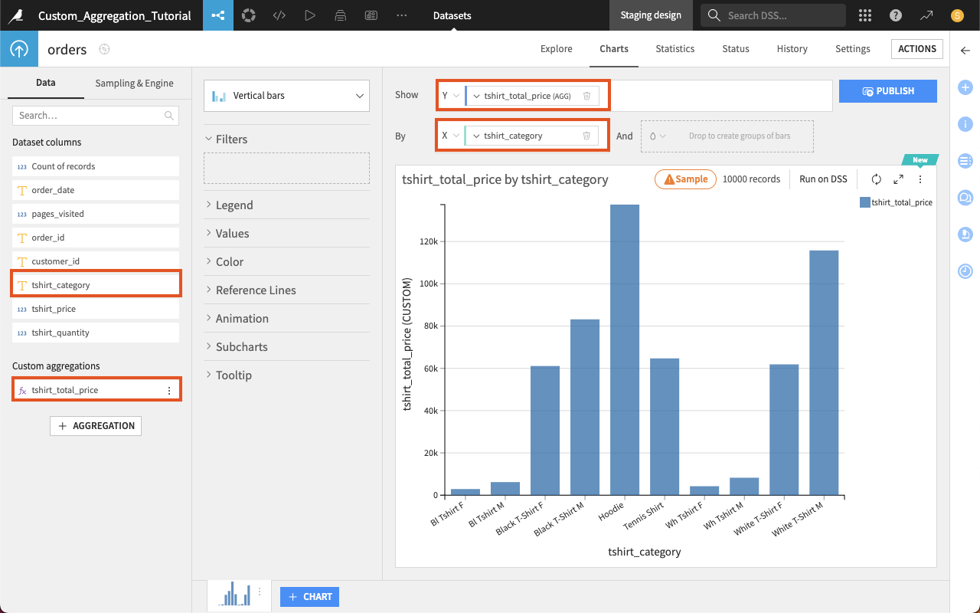980x613 pixels.
Task: Open the info details icon in right sidebar
Action: (965, 124)
